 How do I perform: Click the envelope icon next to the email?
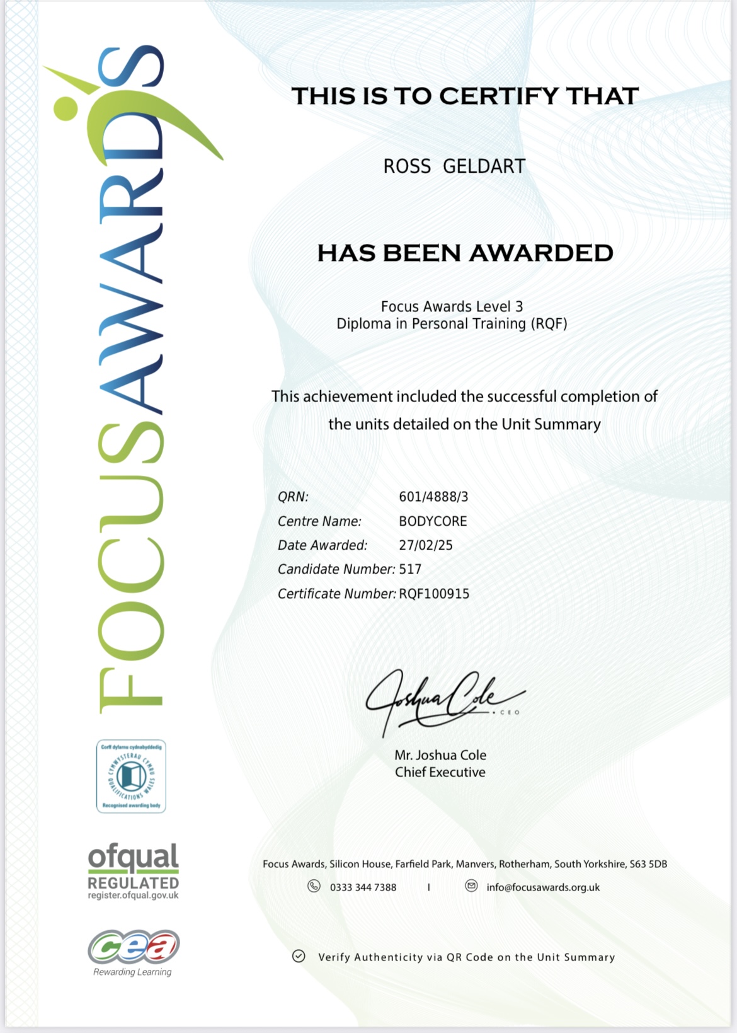click(471, 886)
